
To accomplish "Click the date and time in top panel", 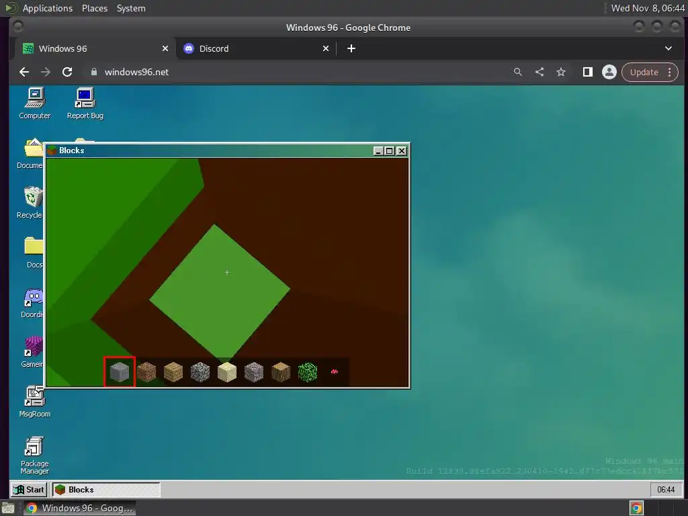I will (648, 8).
